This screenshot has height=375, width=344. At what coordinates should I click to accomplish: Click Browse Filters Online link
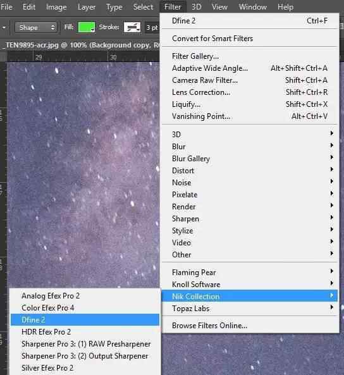209,326
